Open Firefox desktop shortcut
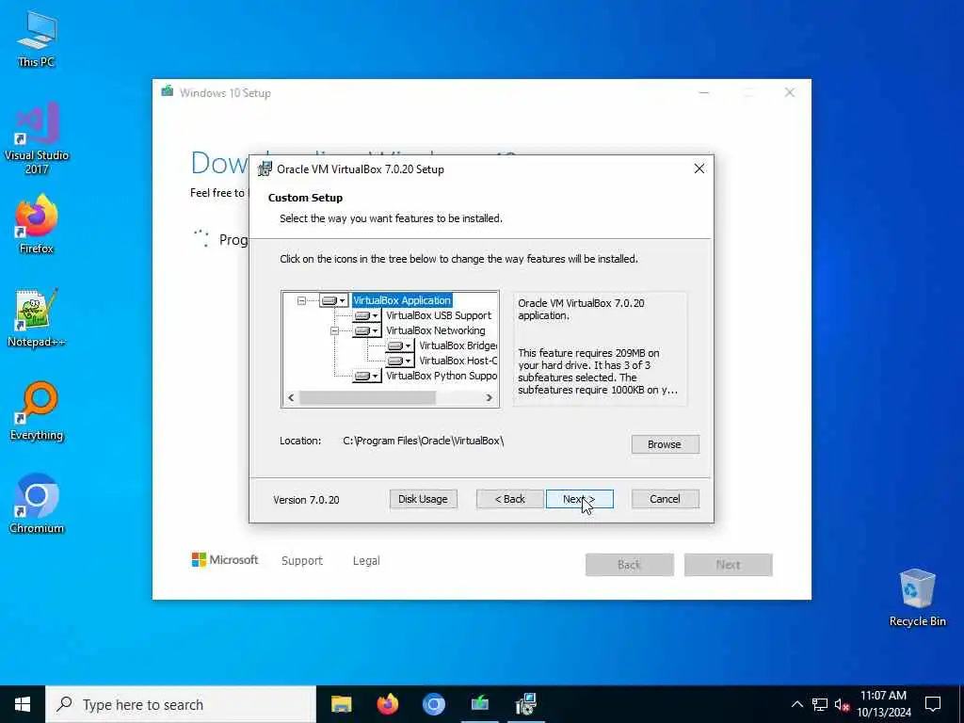The width and height of the screenshot is (964, 723). click(37, 224)
